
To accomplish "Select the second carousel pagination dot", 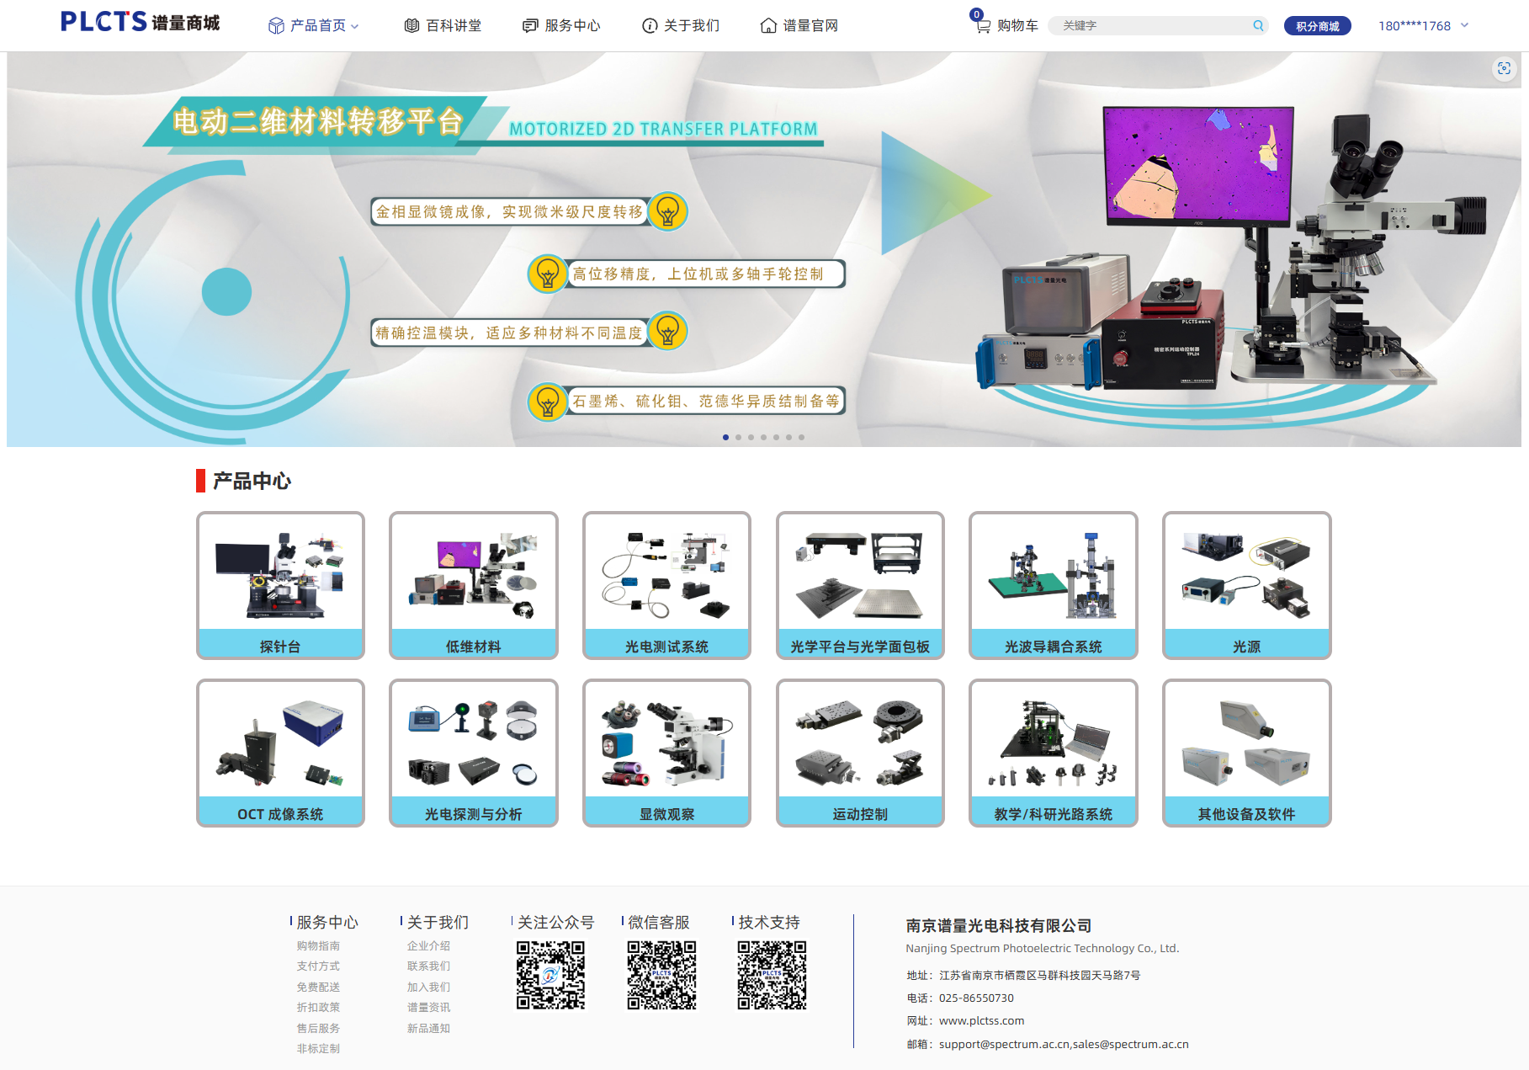I will [x=738, y=437].
